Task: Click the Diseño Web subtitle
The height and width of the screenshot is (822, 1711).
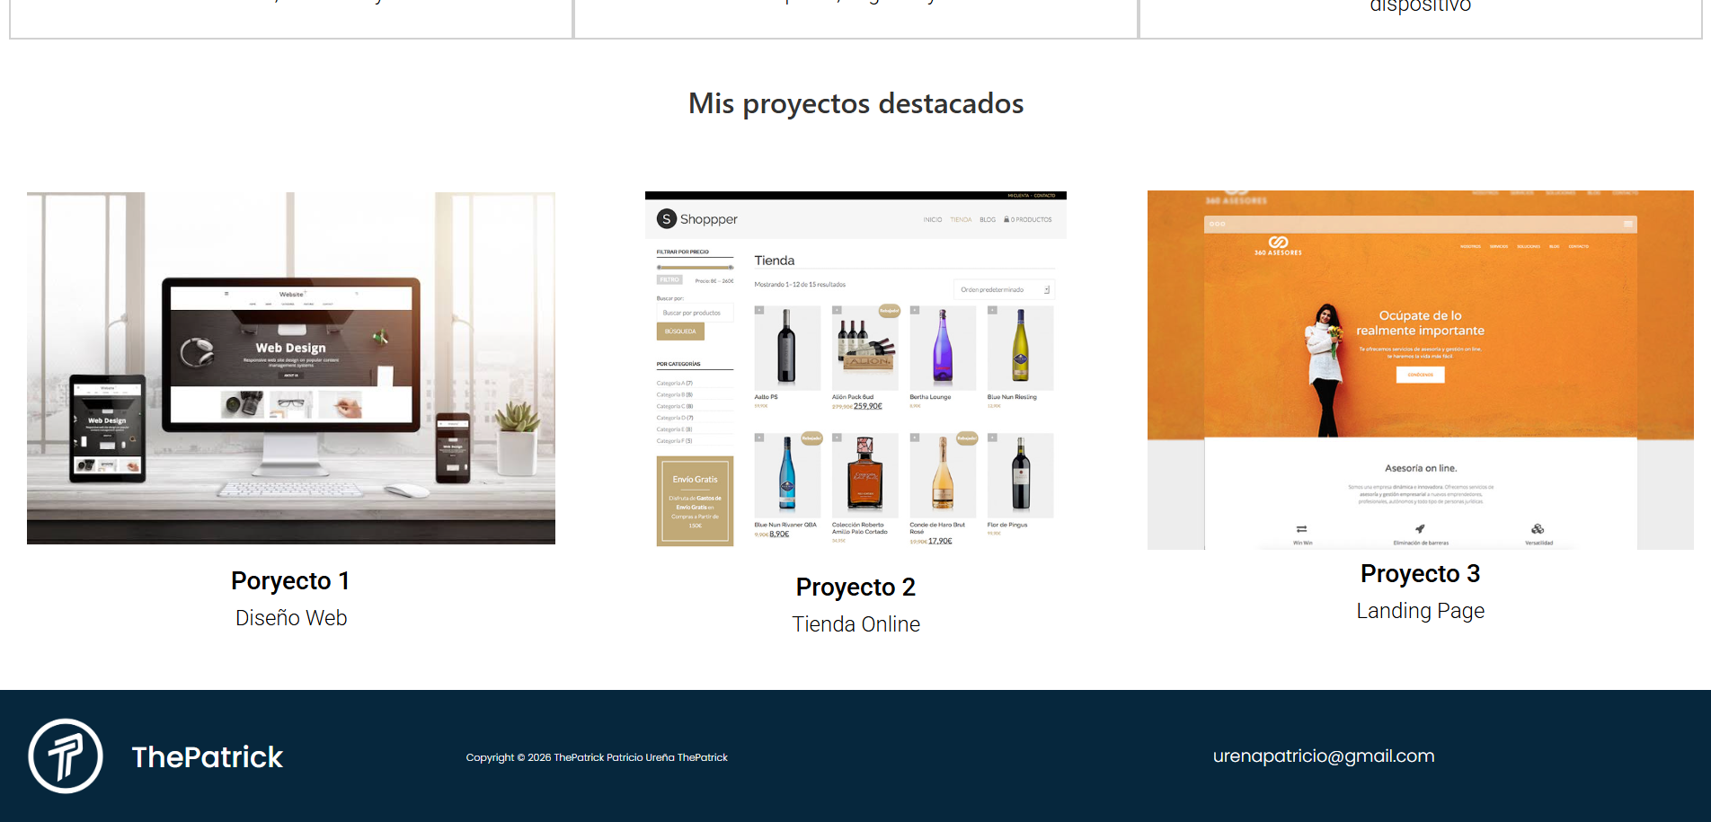Action: pos(291,618)
